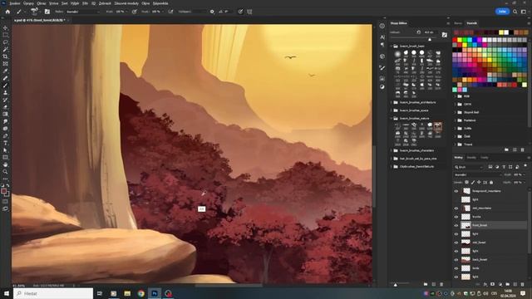Adjust the brush size slider handle

point(430,40)
